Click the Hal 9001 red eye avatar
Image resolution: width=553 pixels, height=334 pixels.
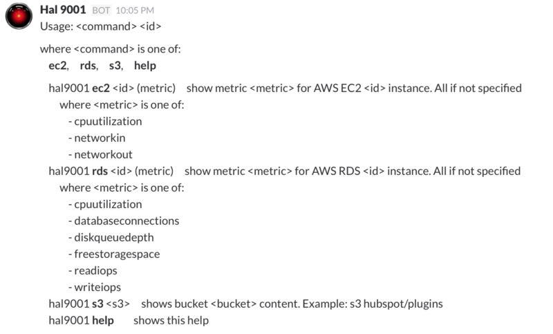click(19, 16)
